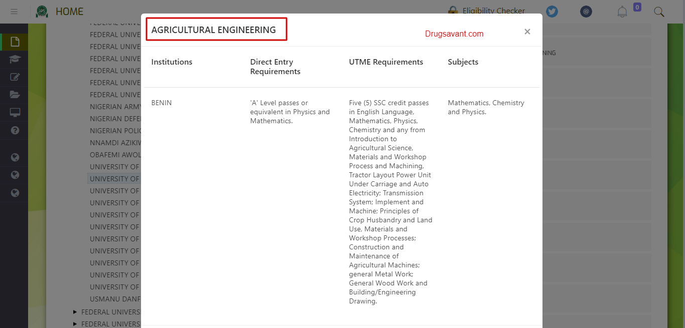Open the hamburger navigation menu
The width and height of the screenshot is (685, 328).
pyautogui.click(x=14, y=11)
